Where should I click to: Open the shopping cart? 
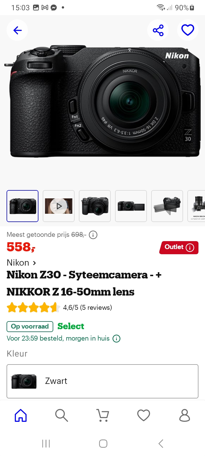(x=103, y=415)
